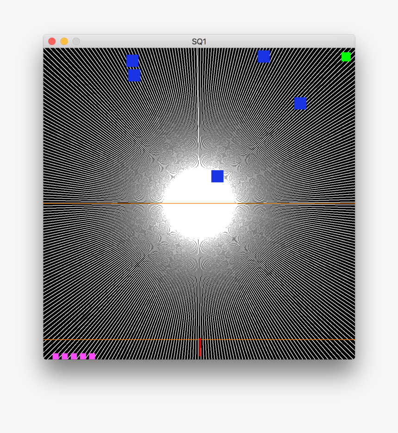The height and width of the screenshot is (433, 398).
Task: Click the blue square at the top middle-right
Action: click(x=264, y=56)
